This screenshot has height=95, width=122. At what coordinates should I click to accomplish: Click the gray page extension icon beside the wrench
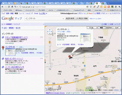pos(116,7)
